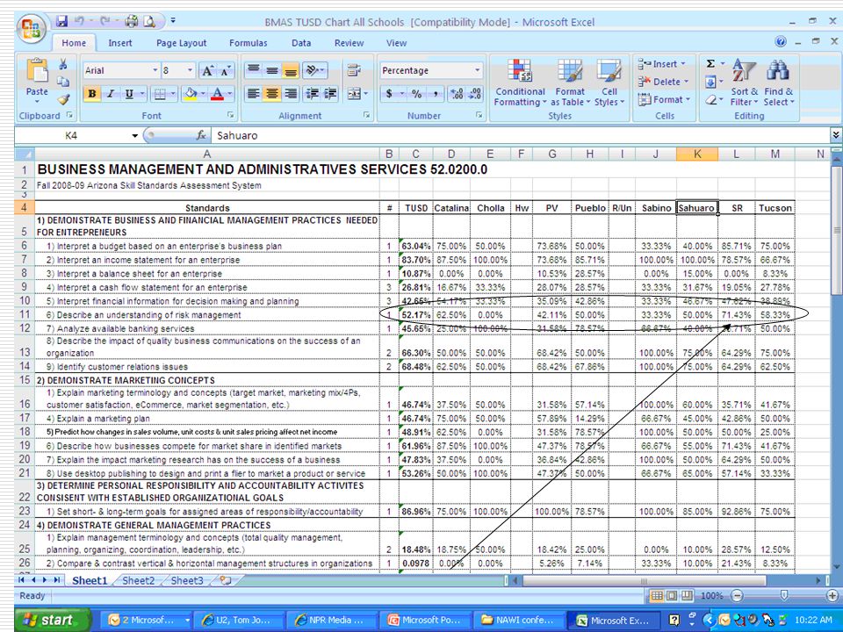The width and height of the screenshot is (843, 632).
Task: Apply red font color
Action: (x=217, y=94)
